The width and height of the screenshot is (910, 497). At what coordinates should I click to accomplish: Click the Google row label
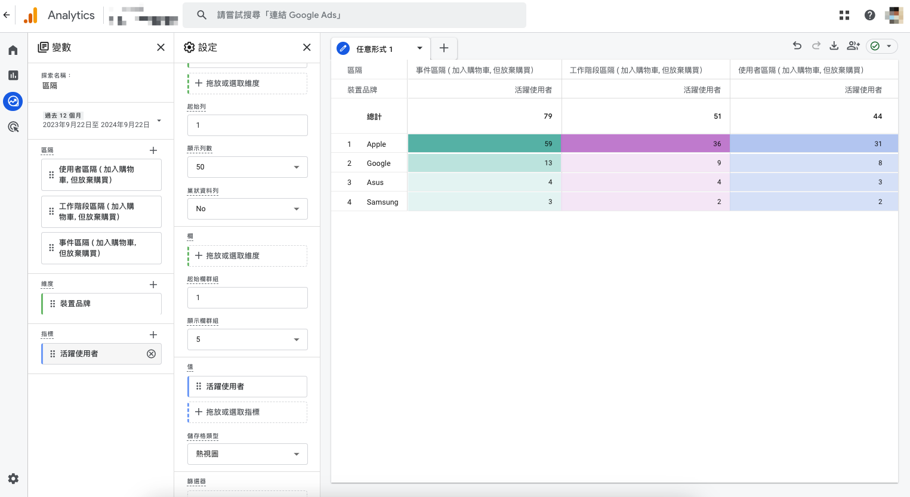pyautogui.click(x=379, y=163)
